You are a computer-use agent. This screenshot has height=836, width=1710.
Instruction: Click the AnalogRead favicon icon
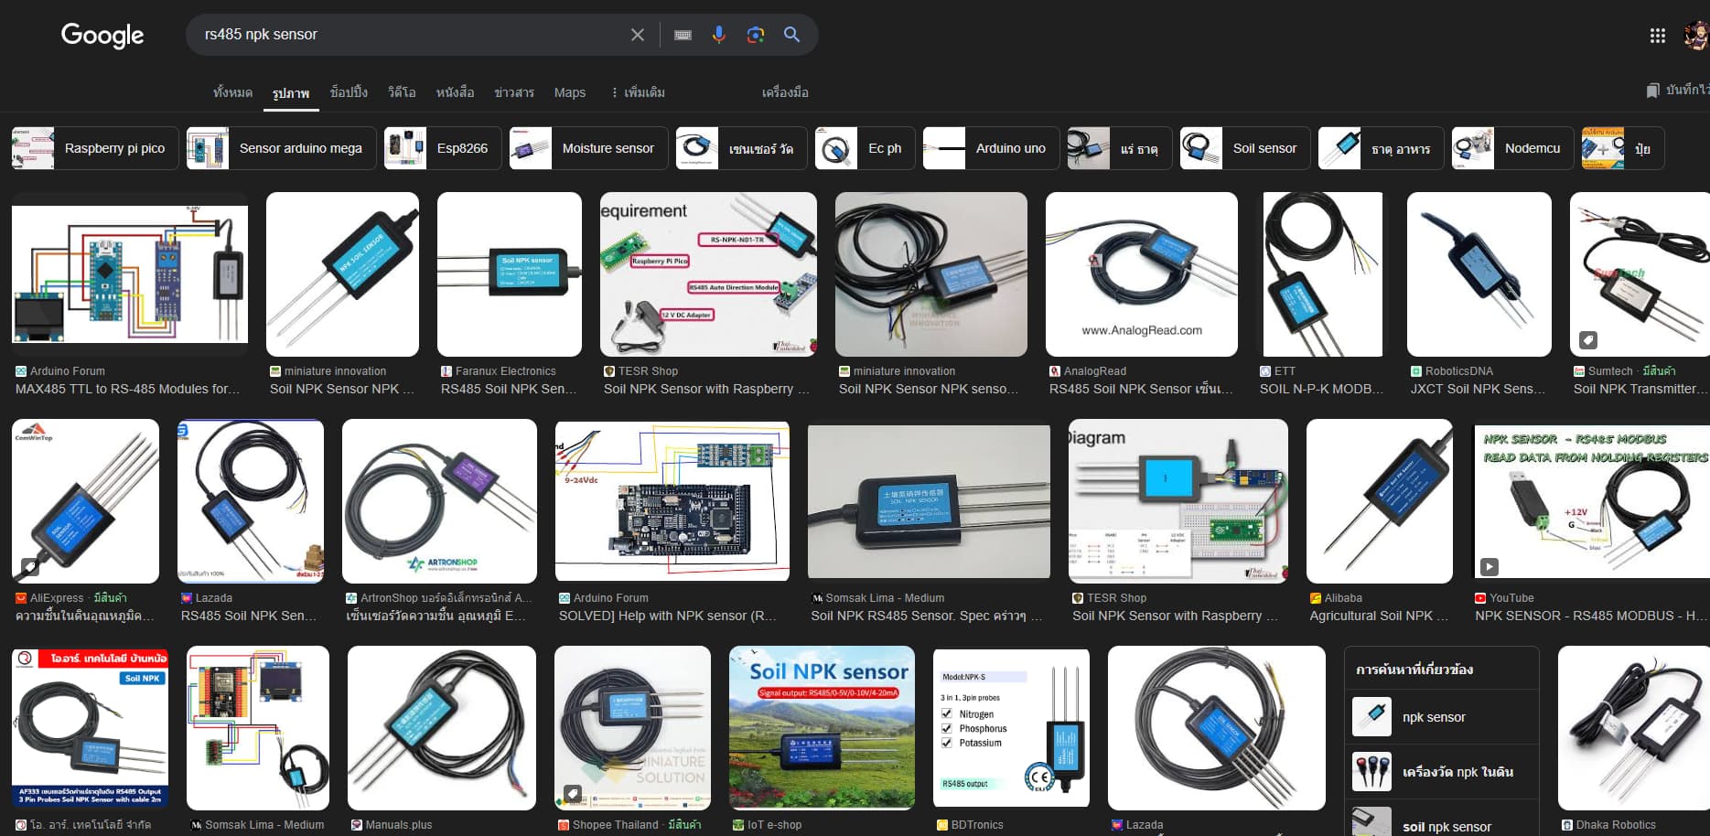(x=1055, y=371)
